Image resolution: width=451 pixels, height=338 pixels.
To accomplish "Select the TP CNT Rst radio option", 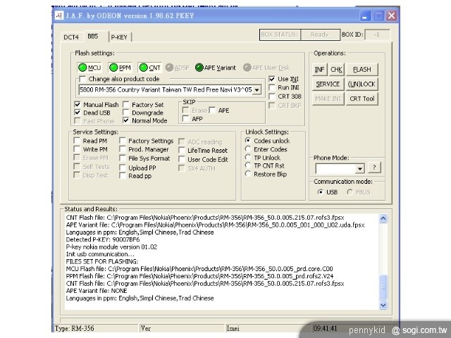I will click(x=248, y=165).
